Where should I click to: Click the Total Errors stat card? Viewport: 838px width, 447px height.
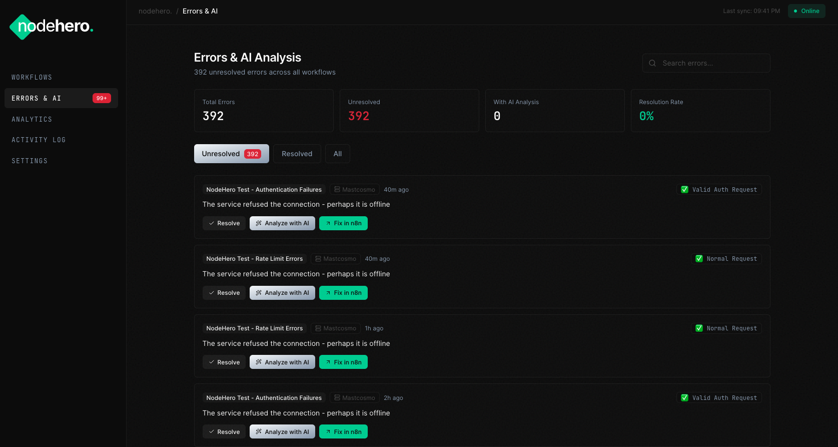(264, 111)
